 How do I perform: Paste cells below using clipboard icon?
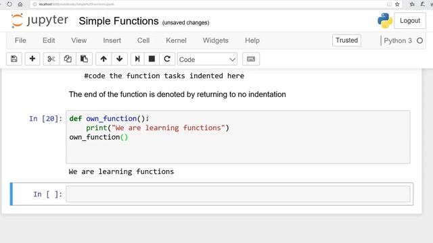click(x=84, y=59)
